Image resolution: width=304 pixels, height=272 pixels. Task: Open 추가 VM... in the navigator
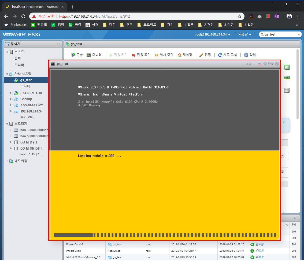coord(28,117)
